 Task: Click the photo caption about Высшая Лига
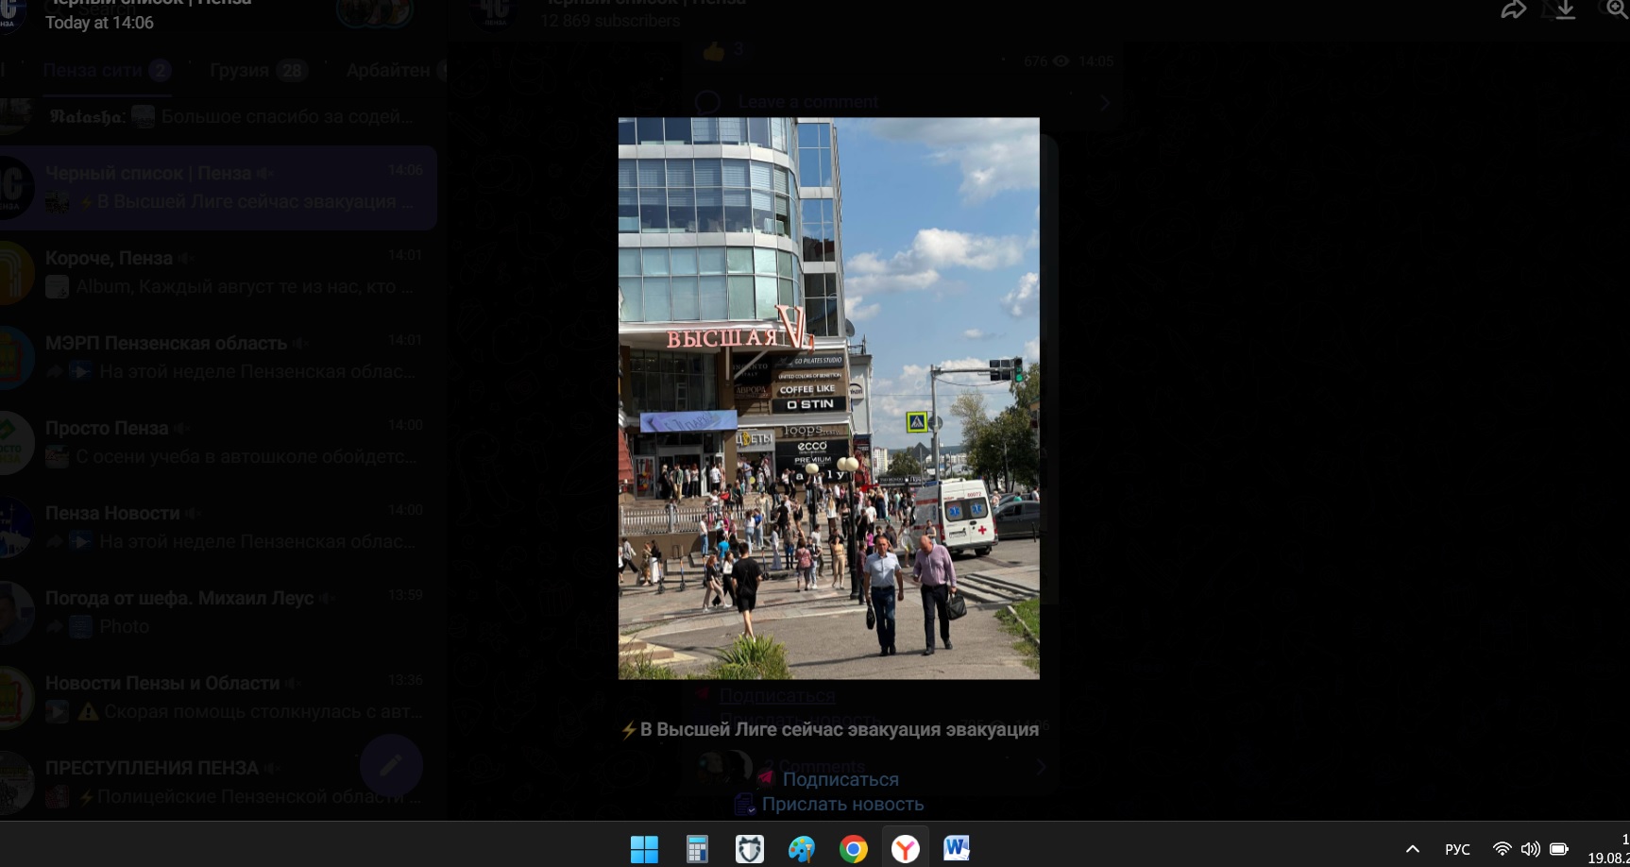[x=830, y=729]
